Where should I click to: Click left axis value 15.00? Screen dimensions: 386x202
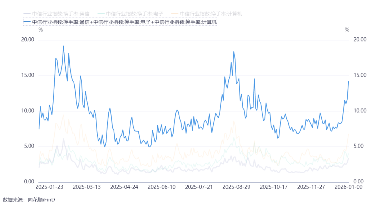[28, 75]
